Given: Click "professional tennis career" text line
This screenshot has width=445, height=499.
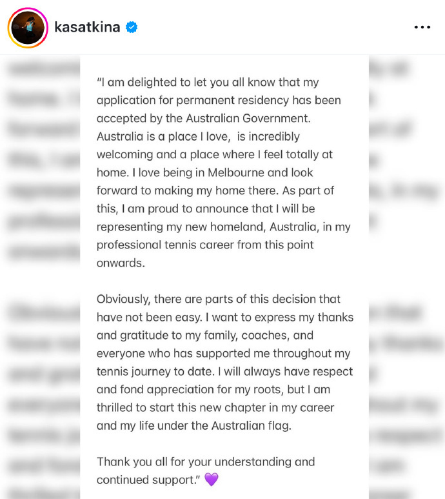Looking at the screenshot, I should (168, 245).
